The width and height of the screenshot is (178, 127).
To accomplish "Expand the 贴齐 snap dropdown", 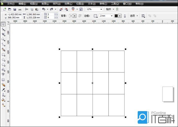I will (x=110, y=9).
